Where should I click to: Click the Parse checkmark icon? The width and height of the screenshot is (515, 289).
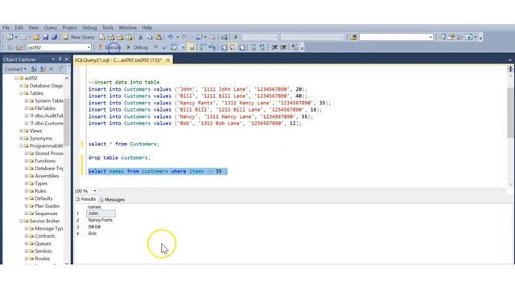[x=164, y=47]
